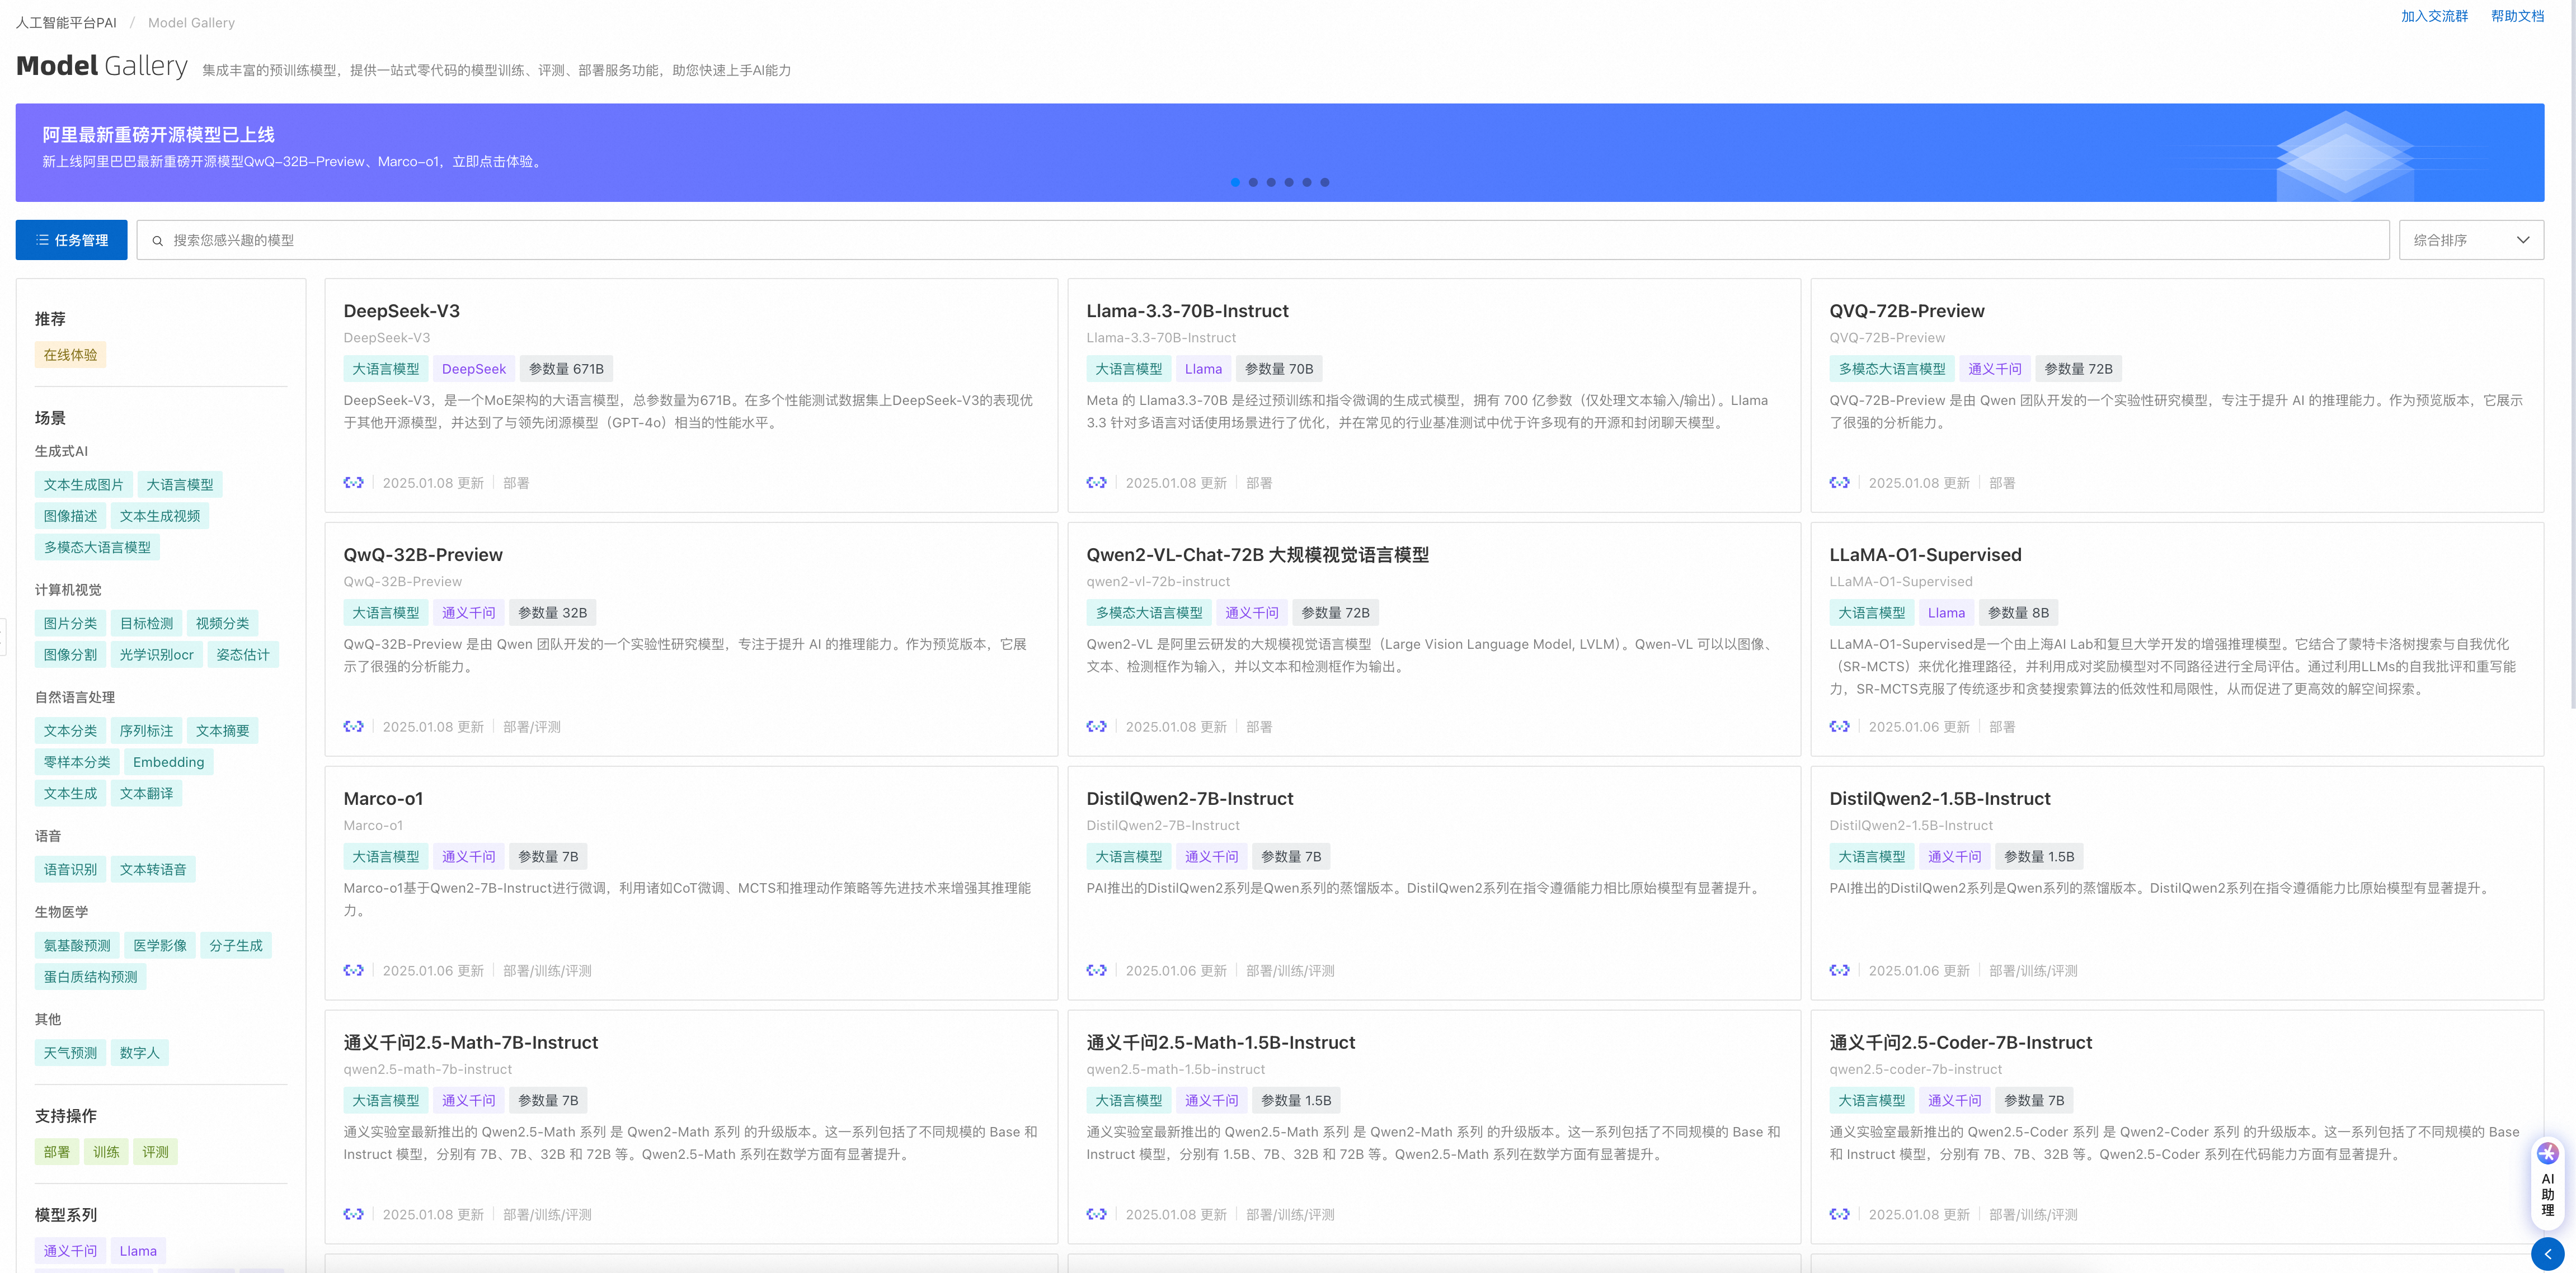Viewport: 2576px width, 1273px height.
Task: Go to 人工智能平台PAI breadcrumb
Action: (66, 22)
